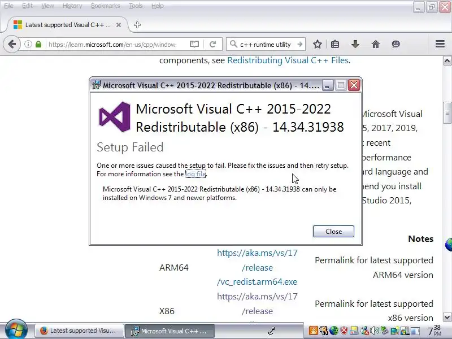Go to the Firefox home page
Viewport: 452px width, 339px height.
[x=376, y=45]
